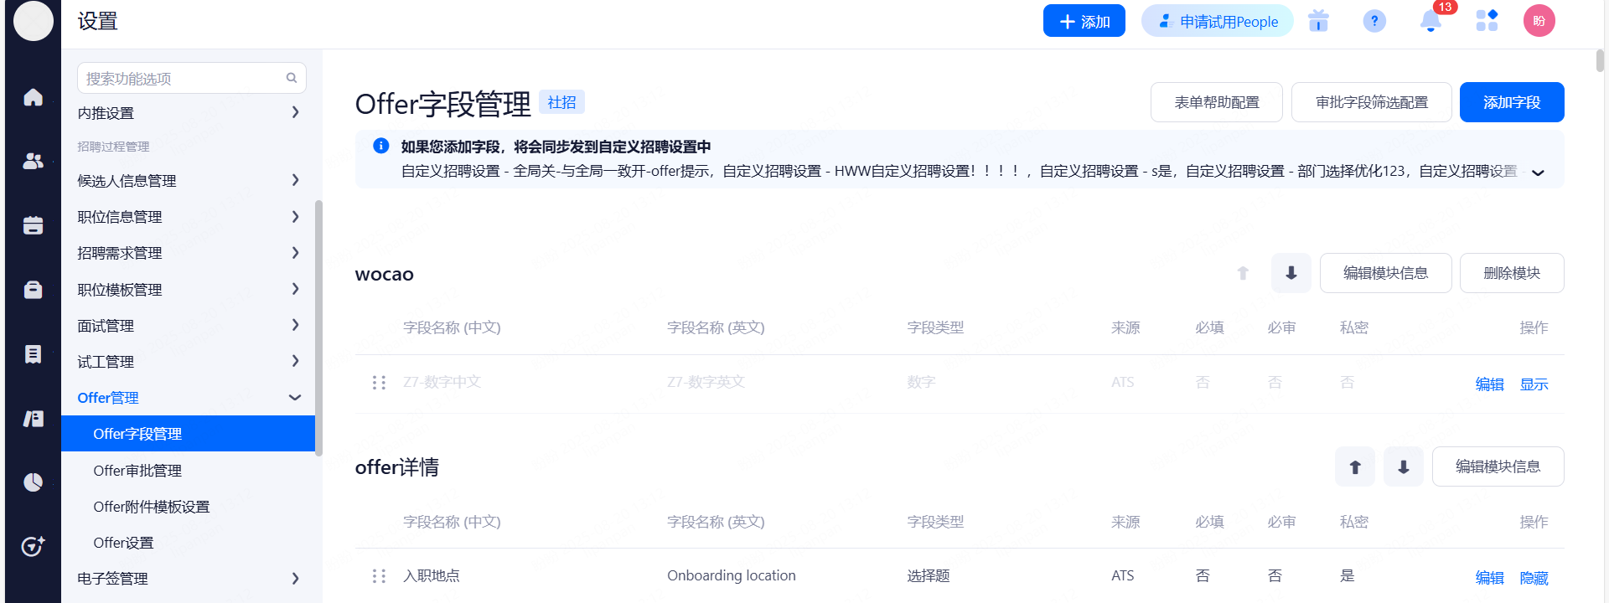This screenshot has height=603, width=1609.
Task: Hide the 入职地点 field
Action: click(x=1534, y=577)
